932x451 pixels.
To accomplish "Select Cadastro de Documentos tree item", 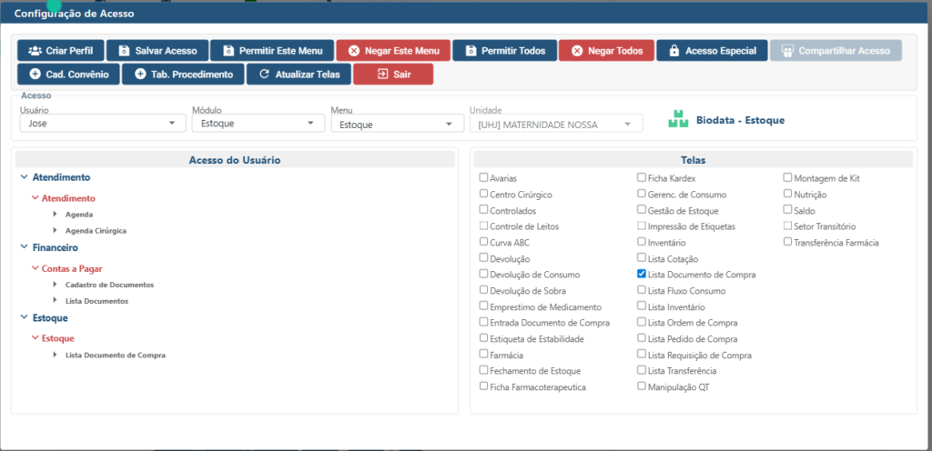I will click(109, 285).
